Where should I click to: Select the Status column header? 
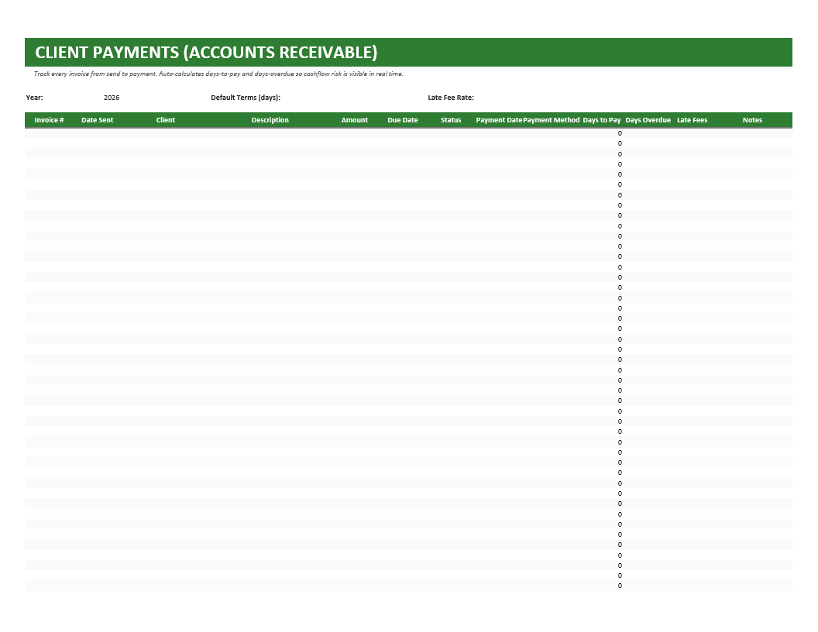[x=451, y=120]
